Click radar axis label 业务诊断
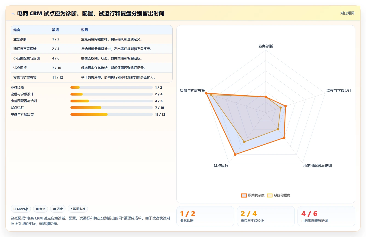366x237 pixels. click(266, 46)
